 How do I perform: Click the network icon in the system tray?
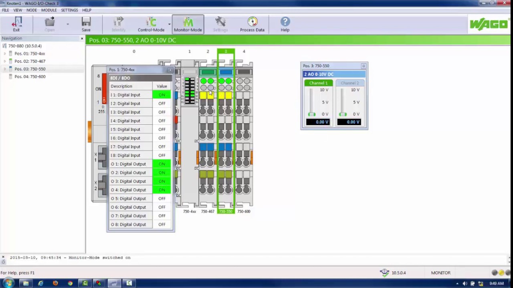coord(481,284)
